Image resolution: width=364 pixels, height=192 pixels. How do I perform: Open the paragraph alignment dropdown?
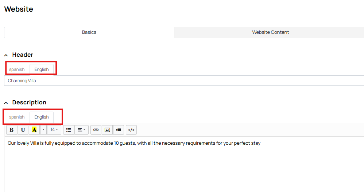click(81, 130)
